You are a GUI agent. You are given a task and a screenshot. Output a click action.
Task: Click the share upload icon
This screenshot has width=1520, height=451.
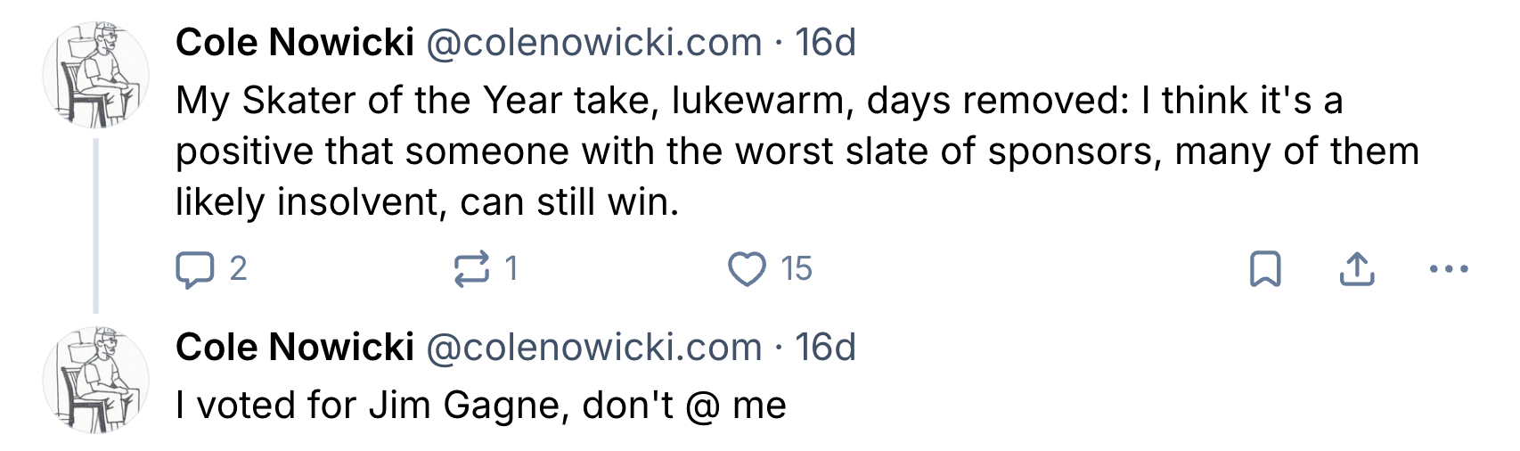point(1356,269)
